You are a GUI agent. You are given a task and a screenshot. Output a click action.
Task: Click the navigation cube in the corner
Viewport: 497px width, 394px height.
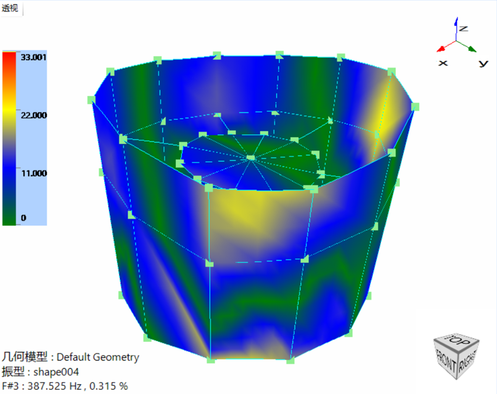[x=455, y=353]
